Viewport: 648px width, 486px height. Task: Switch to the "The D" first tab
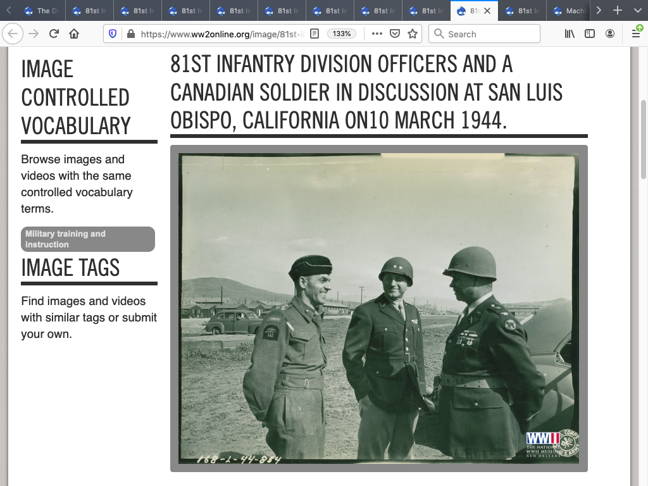pyautogui.click(x=41, y=11)
